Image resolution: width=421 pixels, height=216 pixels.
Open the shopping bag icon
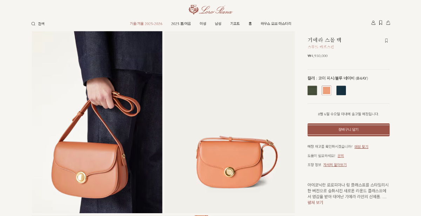[x=388, y=23]
